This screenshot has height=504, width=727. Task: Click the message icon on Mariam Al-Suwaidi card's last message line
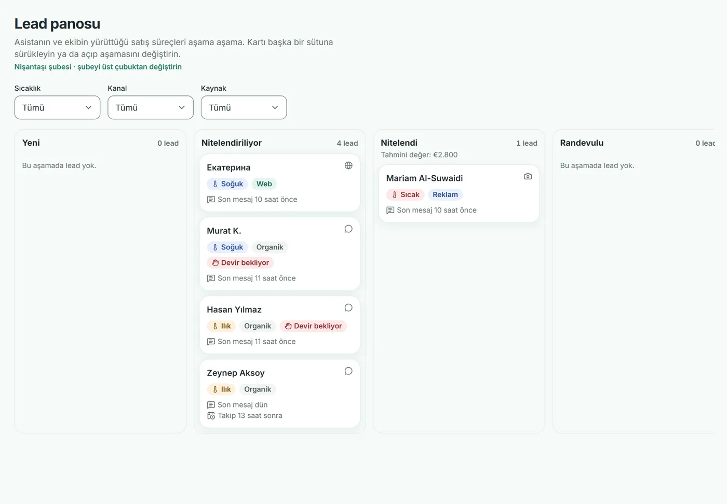click(390, 211)
